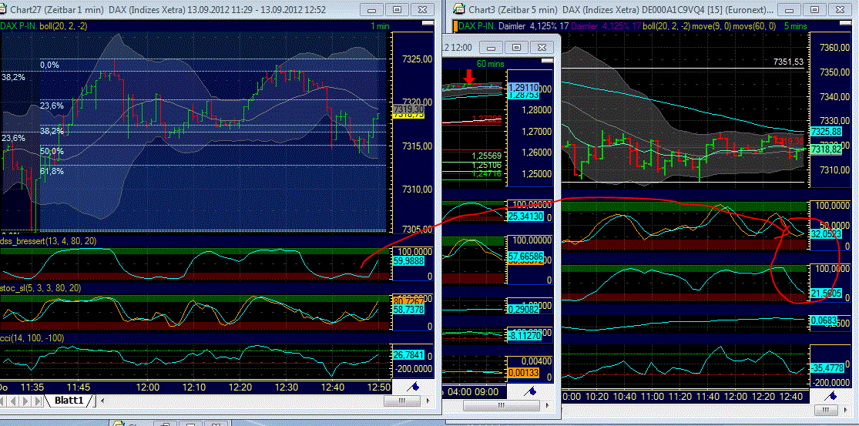Viewport: 859px width, 426px height.
Task: Click the 60 mins chart scrollbar right arrow
Action: pos(547,406)
